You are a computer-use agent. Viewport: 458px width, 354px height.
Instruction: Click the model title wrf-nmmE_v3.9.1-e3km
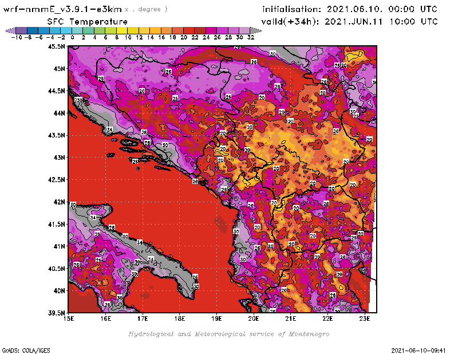pos(62,9)
